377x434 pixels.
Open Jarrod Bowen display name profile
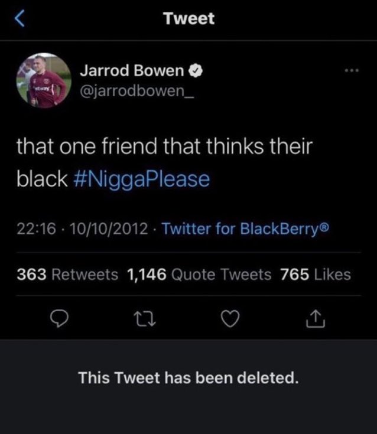[132, 71]
